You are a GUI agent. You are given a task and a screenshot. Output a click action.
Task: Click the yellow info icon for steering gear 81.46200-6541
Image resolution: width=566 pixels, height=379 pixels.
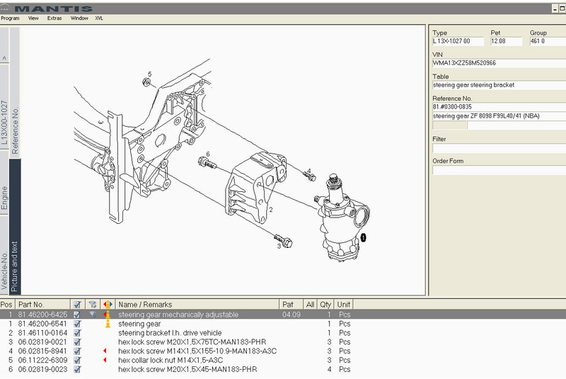(108, 324)
